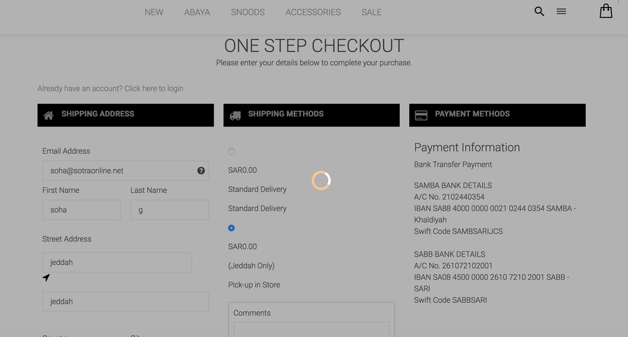
Task: Navigate to the SALE section
Action: point(372,12)
